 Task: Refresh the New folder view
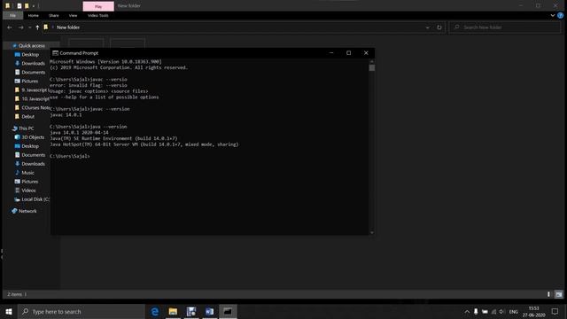pos(439,27)
